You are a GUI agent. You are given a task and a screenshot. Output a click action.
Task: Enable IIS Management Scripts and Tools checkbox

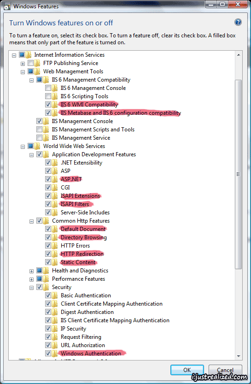[x=40, y=129]
